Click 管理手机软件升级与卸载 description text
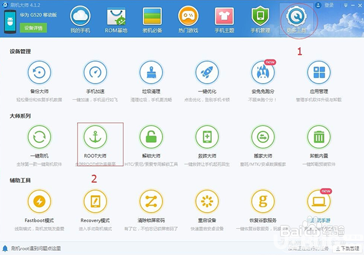364x255 pixels. (x=318, y=100)
